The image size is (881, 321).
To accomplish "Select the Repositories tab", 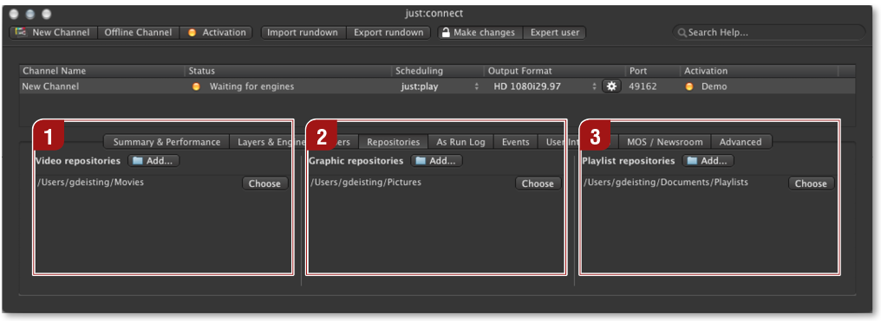I will pyautogui.click(x=394, y=142).
